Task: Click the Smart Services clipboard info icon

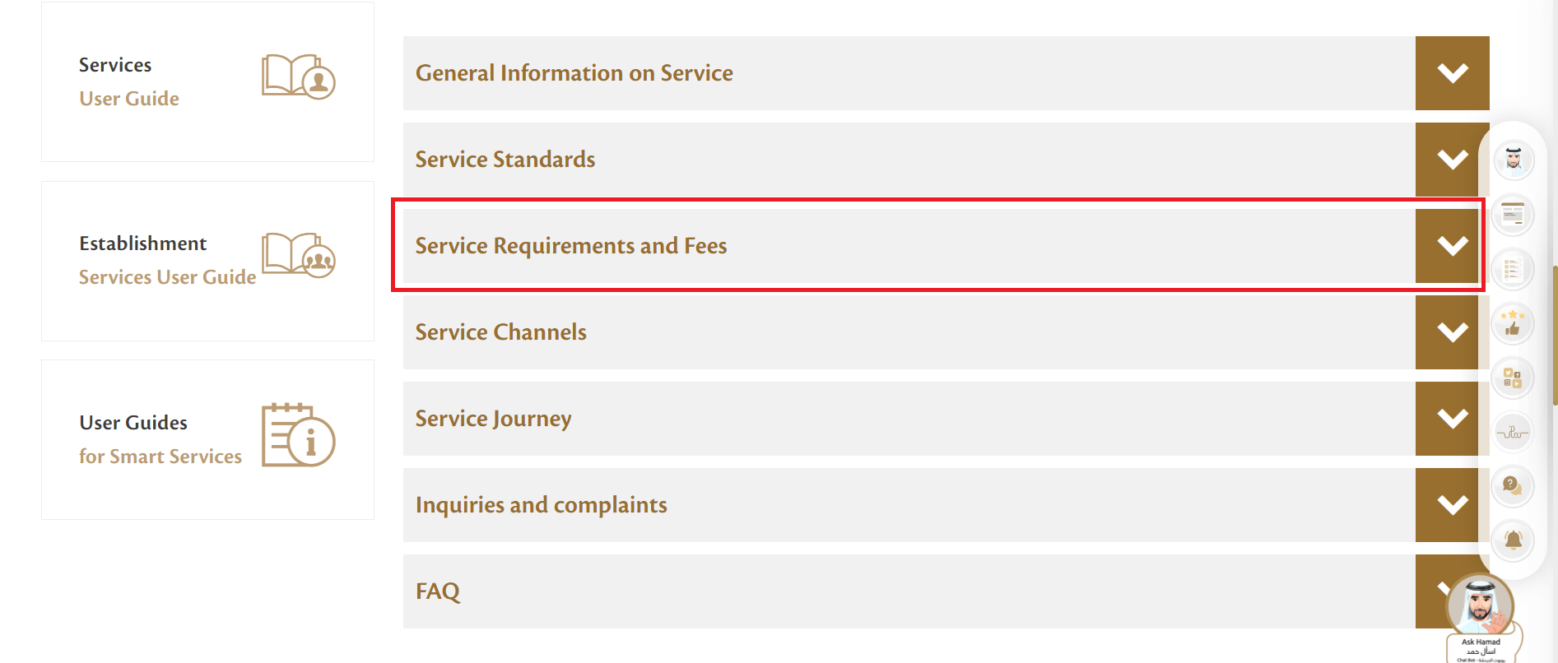Action: (298, 437)
